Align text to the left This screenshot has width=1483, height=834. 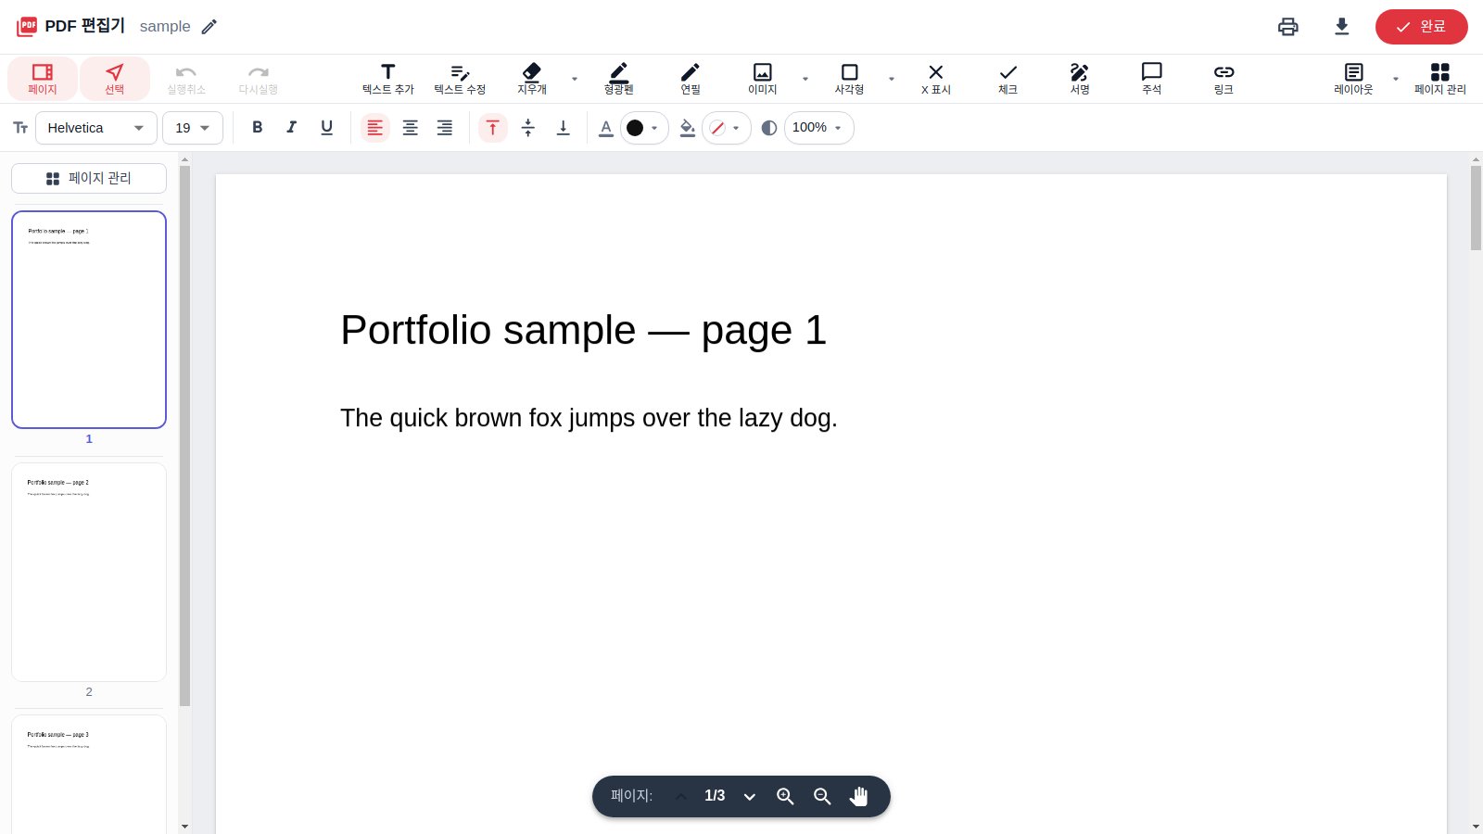pyautogui.click(x=375, y=128)
